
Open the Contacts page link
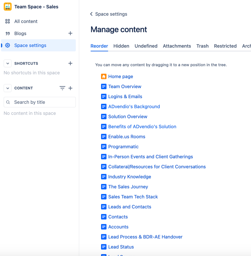(x=118, y=217)
